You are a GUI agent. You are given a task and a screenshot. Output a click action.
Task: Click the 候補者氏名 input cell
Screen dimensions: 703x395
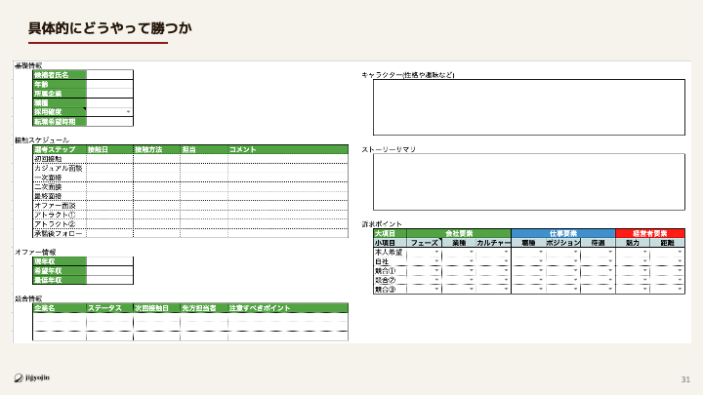tap(109, 74)
